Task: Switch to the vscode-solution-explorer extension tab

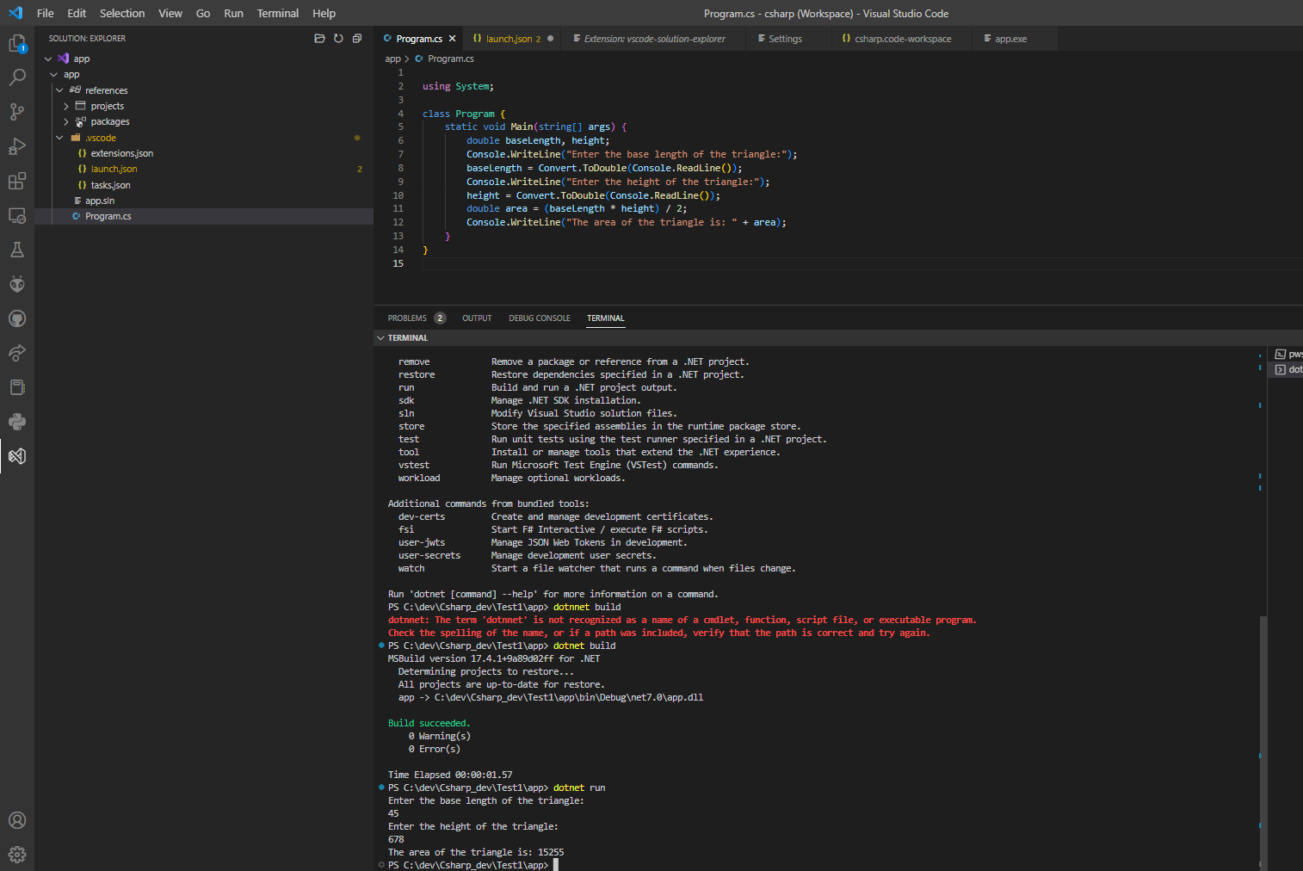Action: [x=654, y=39]
